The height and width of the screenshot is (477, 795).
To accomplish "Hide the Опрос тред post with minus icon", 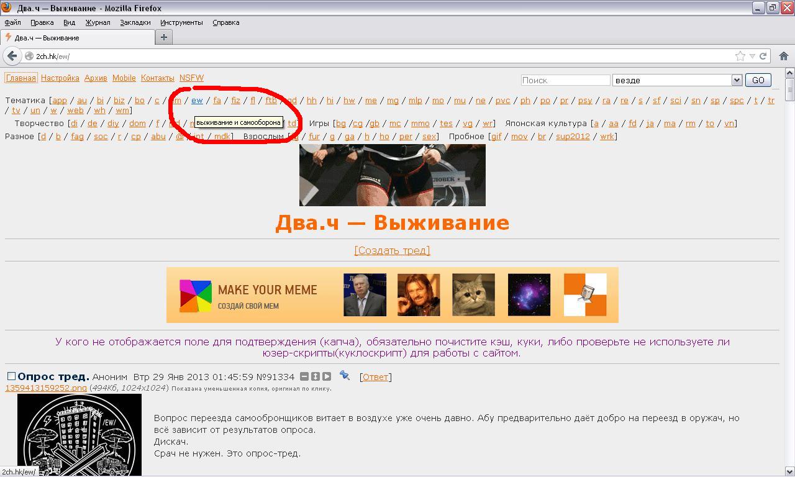I will [x=304, y=376].
